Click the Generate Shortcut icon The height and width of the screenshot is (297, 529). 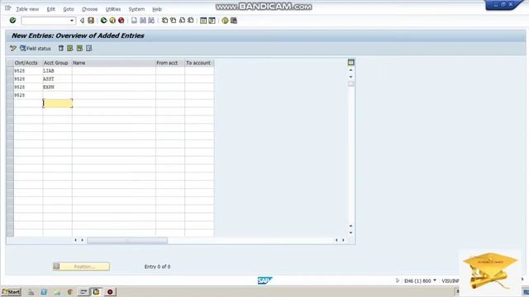(x=212, y=21)
